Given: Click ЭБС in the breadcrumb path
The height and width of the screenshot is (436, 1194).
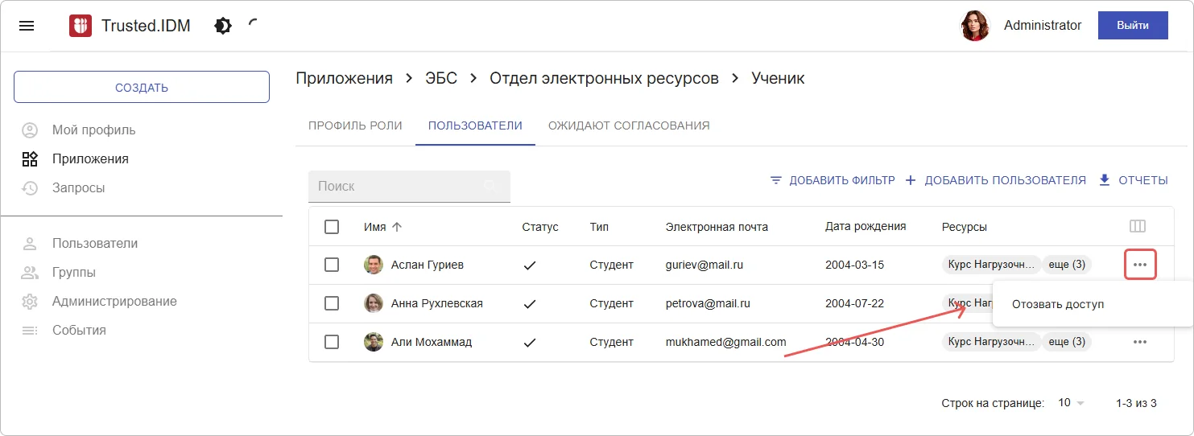Looking at the screenshot, I should click(441, 78).
